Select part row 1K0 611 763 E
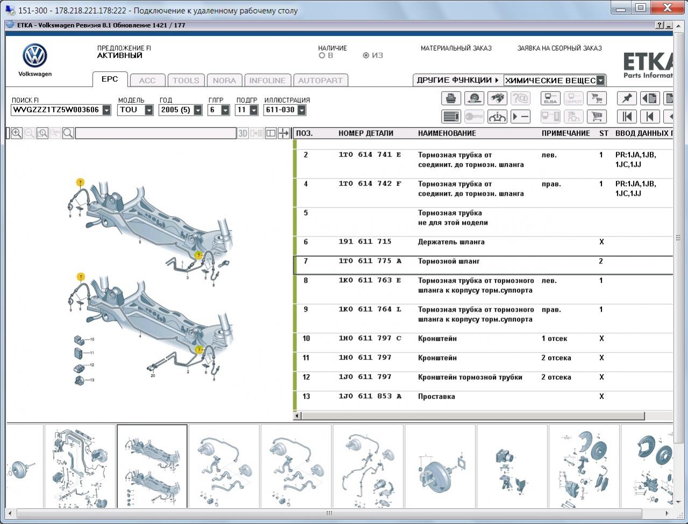 484,290
